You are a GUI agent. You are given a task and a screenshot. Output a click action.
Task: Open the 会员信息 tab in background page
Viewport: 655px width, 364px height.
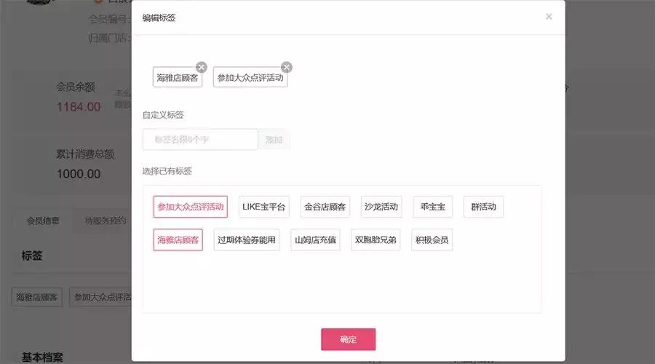[43, 221]
